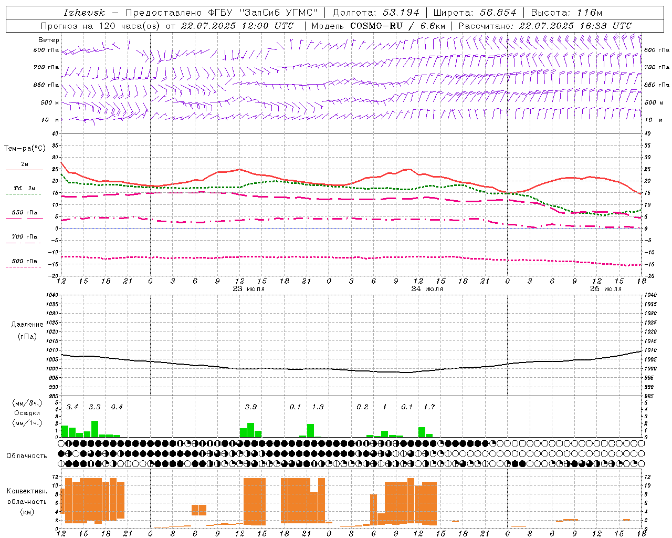Viewport: 672px width, 538px height.
Task: Select the "(мм/3ч.)" precipitation unit label
Action: pos(27,403)
